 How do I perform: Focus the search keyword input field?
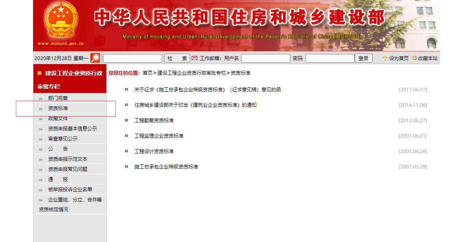(132, 58)
